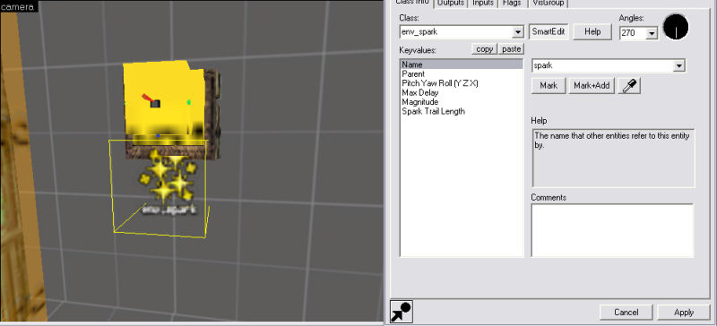Click the round black Angles compass dial
The width and height of the screenshot is (717, 326).
point(676,27)
